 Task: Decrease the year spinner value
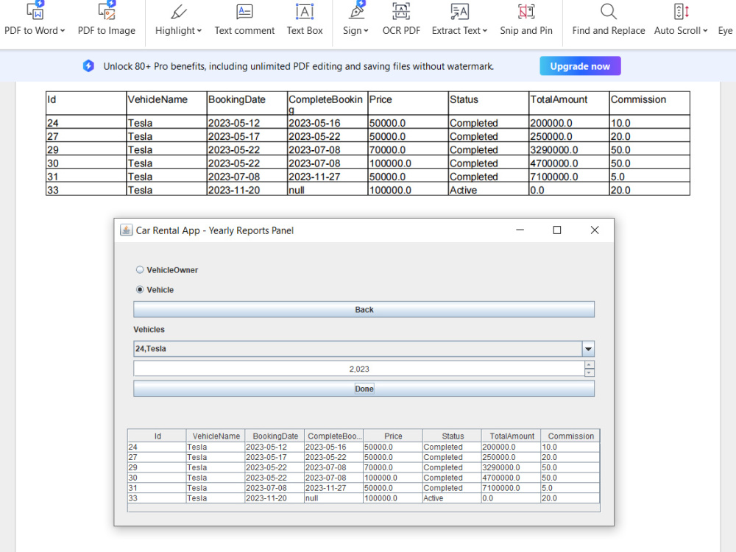589,372
